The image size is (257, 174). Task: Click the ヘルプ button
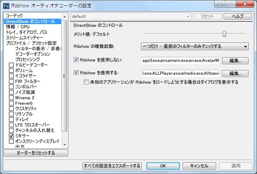tap(238, 16)
